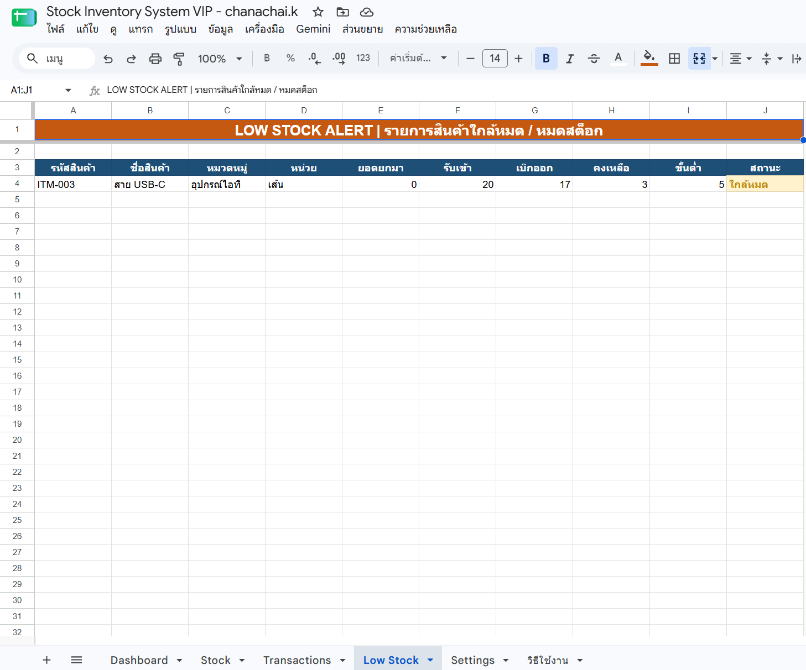Viewport: 806px width, 670px height.
Task: Toggle Bold formatting
Action: 546,58
